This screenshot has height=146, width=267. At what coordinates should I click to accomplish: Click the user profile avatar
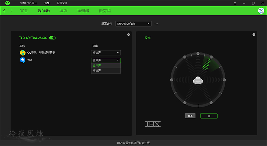[x=261, y=11]
